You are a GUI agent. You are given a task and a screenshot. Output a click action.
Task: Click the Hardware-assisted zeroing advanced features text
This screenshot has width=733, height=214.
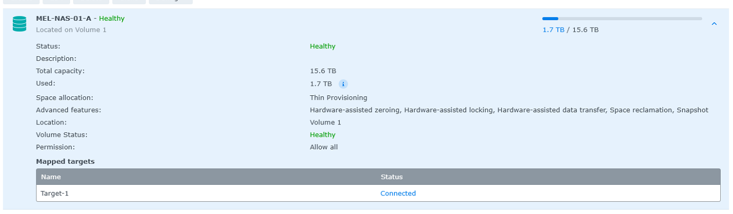(x=356, y=110)
